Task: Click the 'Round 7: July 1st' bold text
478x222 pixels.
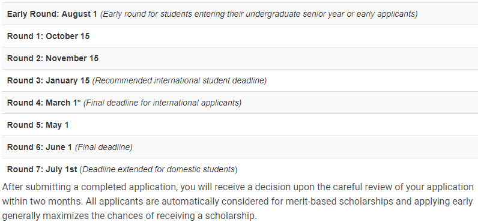Action: pos(42,169)
